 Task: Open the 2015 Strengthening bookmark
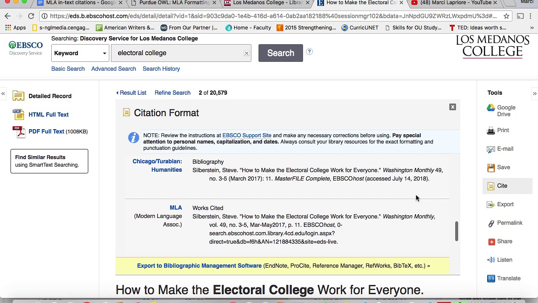click(306, 28)
